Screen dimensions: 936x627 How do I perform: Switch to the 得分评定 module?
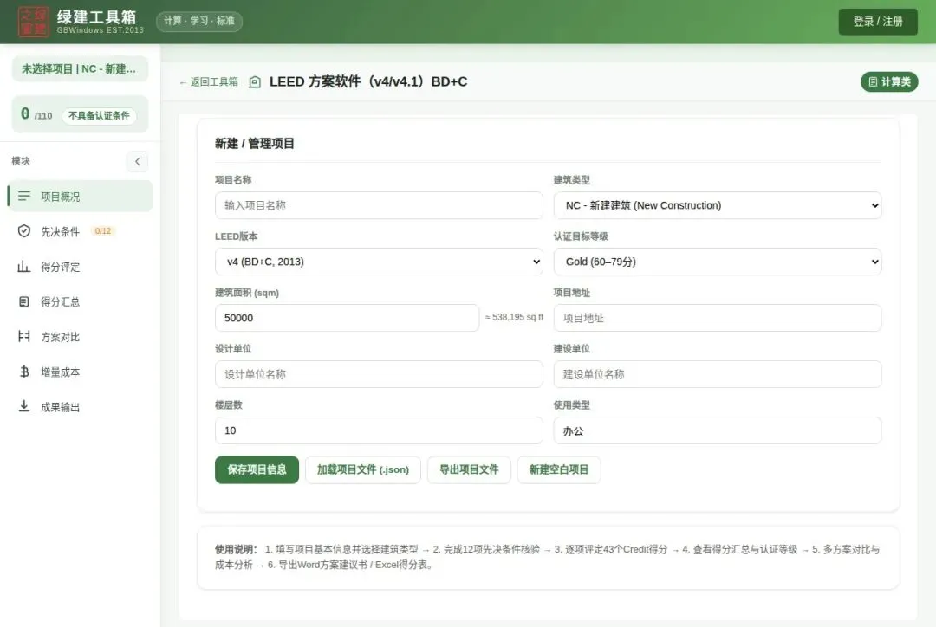coord(80,266)
